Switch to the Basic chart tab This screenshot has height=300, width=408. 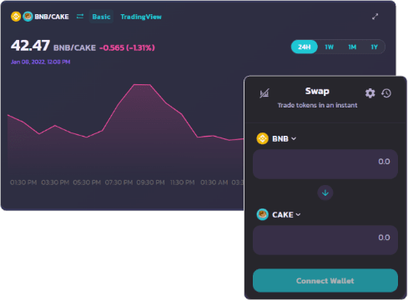[101, 17]
